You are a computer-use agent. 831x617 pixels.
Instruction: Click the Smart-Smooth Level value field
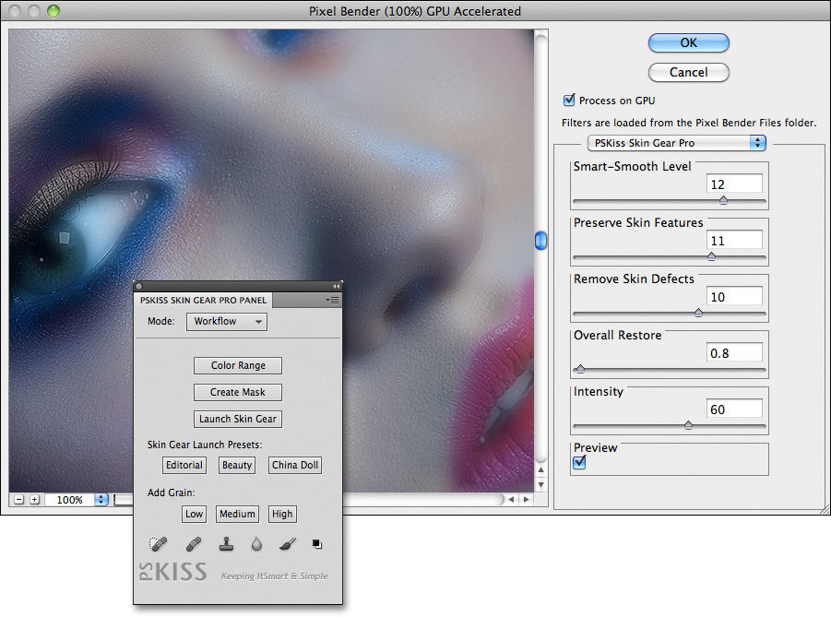point(734,184)
